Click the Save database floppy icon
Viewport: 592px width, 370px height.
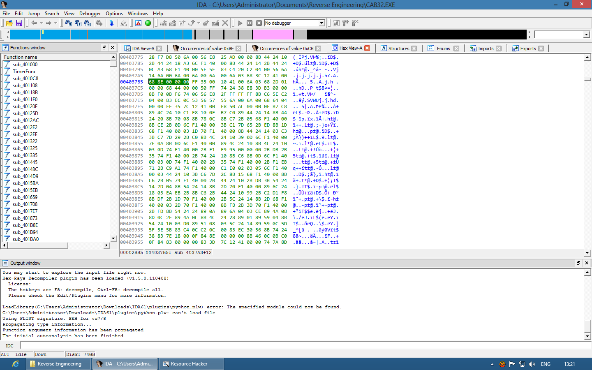(19, 23)
